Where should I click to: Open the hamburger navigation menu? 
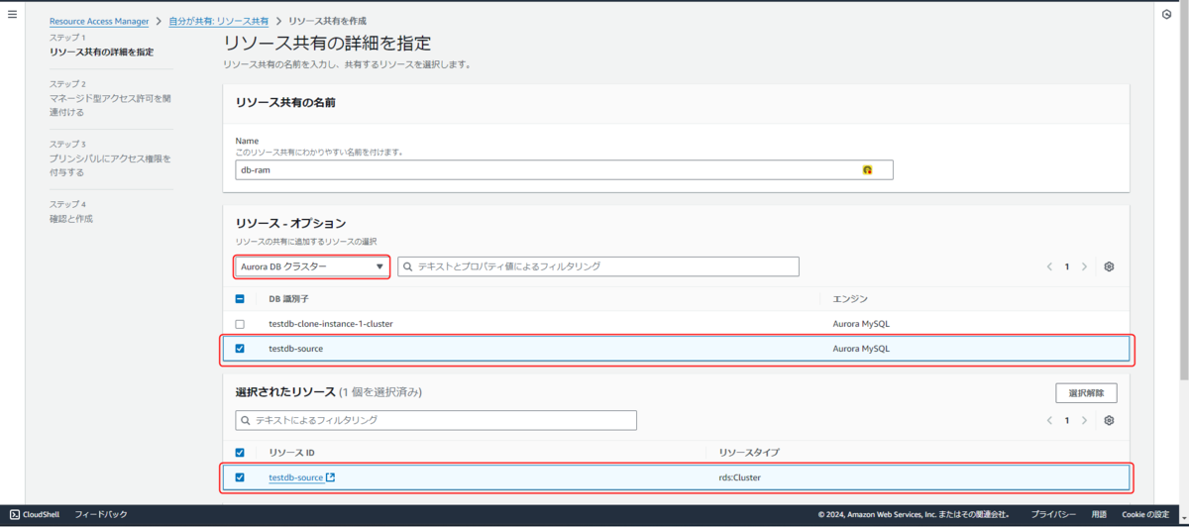(x=12, y=15)
